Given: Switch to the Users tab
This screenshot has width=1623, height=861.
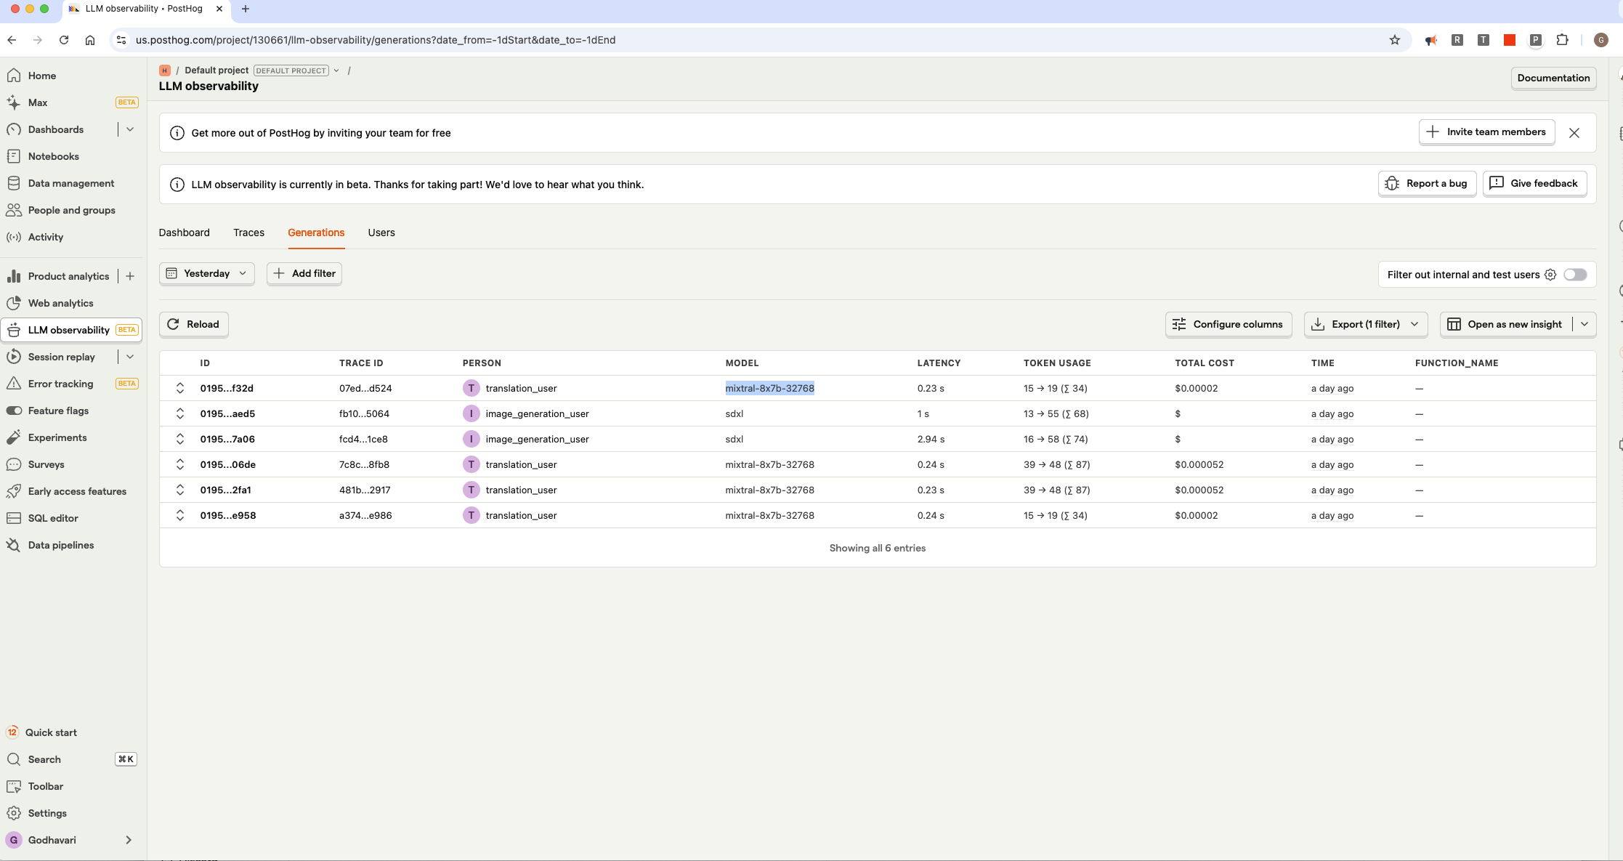Looking at the screenshot, I should (x=381, y=233).
